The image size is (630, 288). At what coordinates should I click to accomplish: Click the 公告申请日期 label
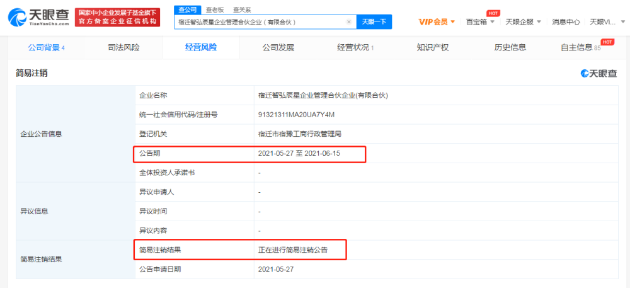pyautogui.click(x=160, y=269)
